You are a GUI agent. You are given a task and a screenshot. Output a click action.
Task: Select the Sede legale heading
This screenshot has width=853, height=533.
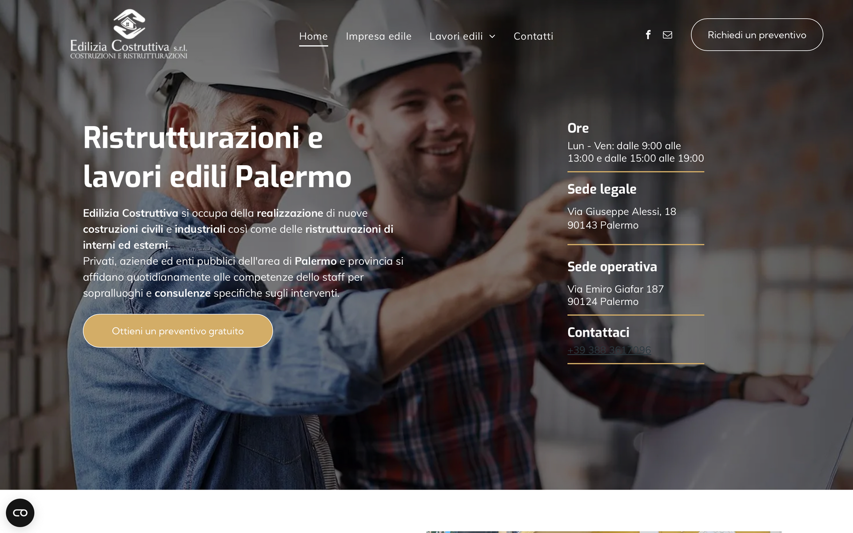click(602, 189)
